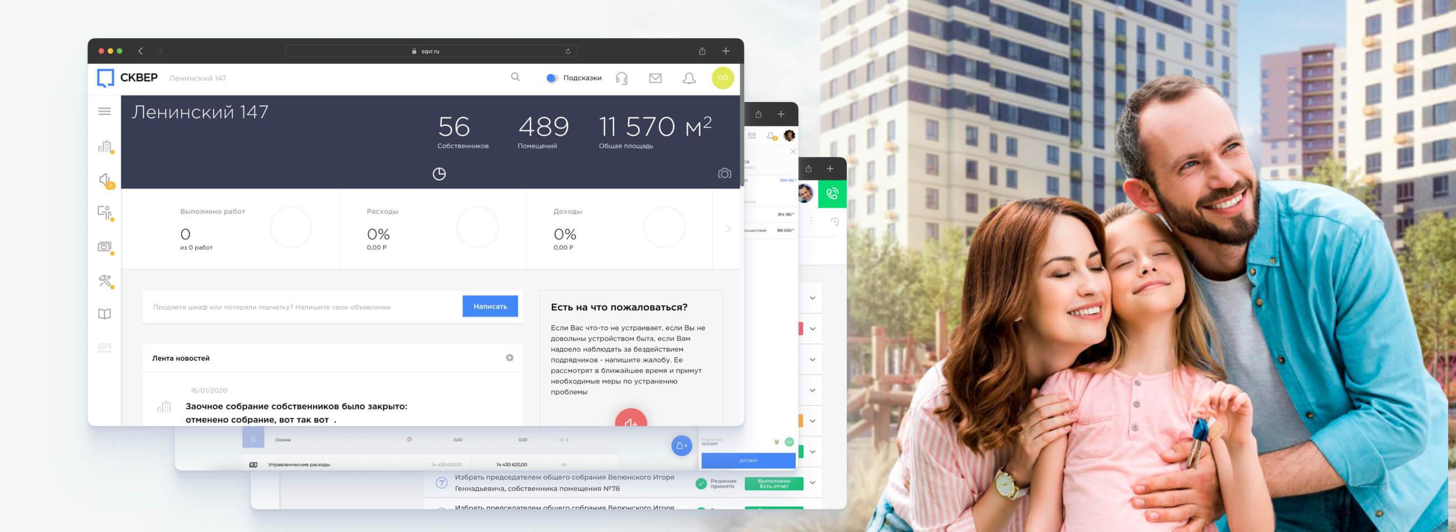Image resolution: width=1456 pixels, height=532 pixels.
Task: Click the Выполнено работ progress circle
Action: click(291, 227)
